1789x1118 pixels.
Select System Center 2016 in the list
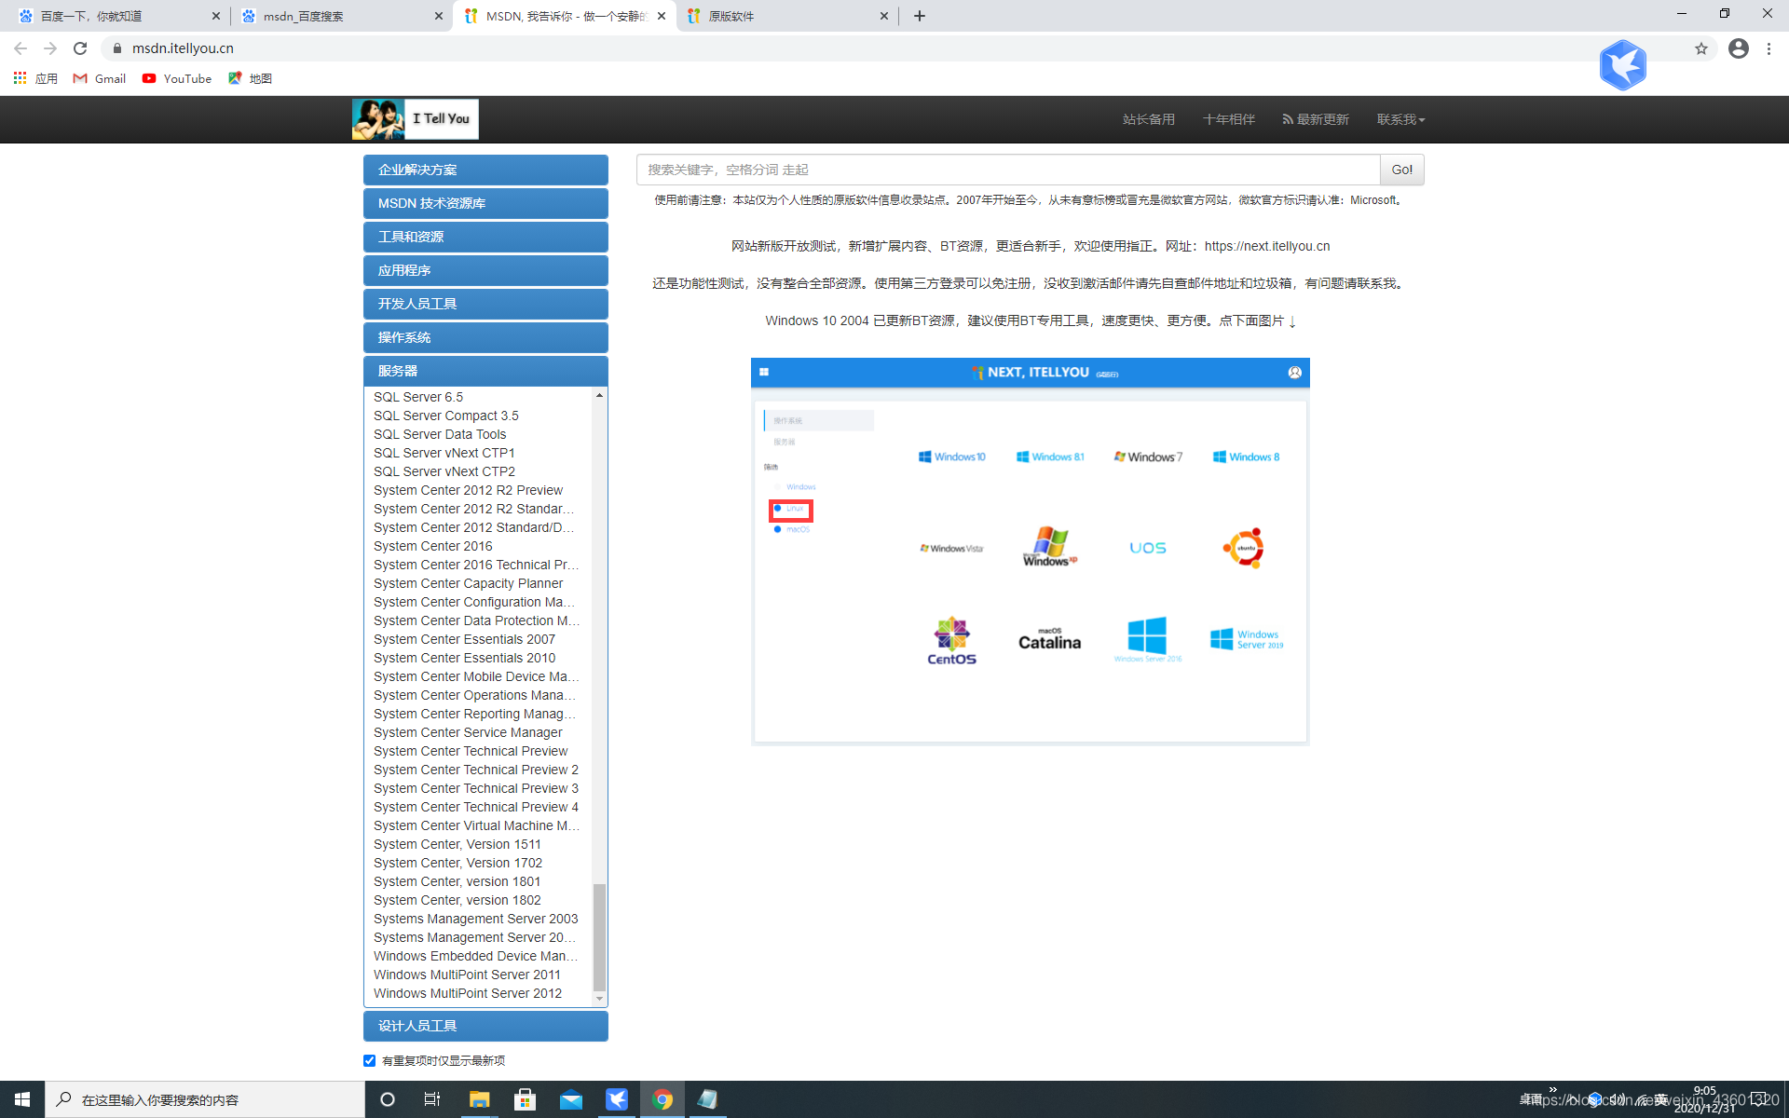(x=433, y=546)
